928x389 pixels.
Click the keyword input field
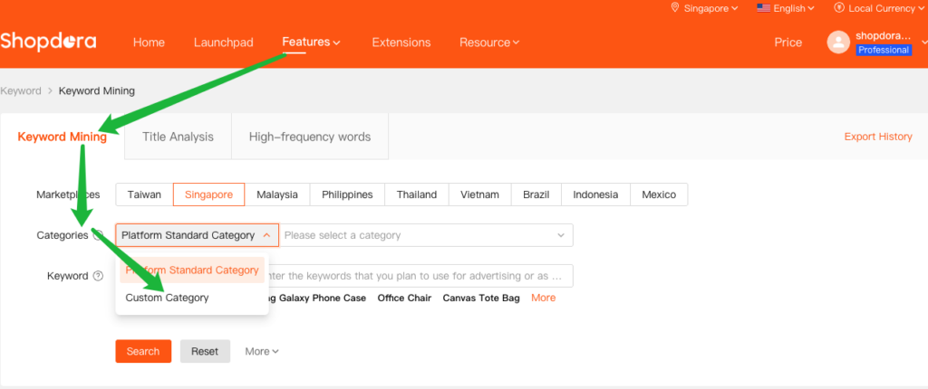[417, 275]
